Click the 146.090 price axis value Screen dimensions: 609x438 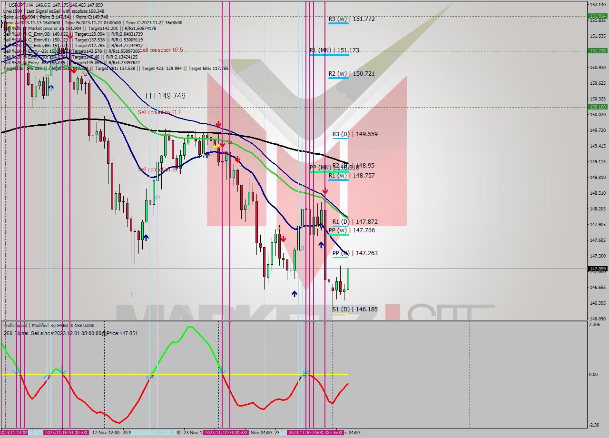click(x=598, y=319)
